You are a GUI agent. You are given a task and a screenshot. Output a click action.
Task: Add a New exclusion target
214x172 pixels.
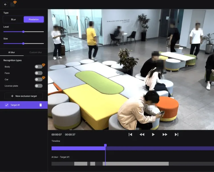coord(24,96)
